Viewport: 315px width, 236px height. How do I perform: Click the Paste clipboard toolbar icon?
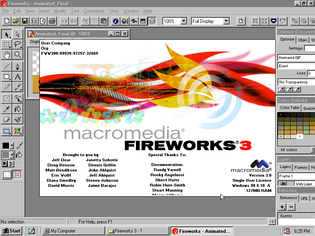tap(104, 21)
